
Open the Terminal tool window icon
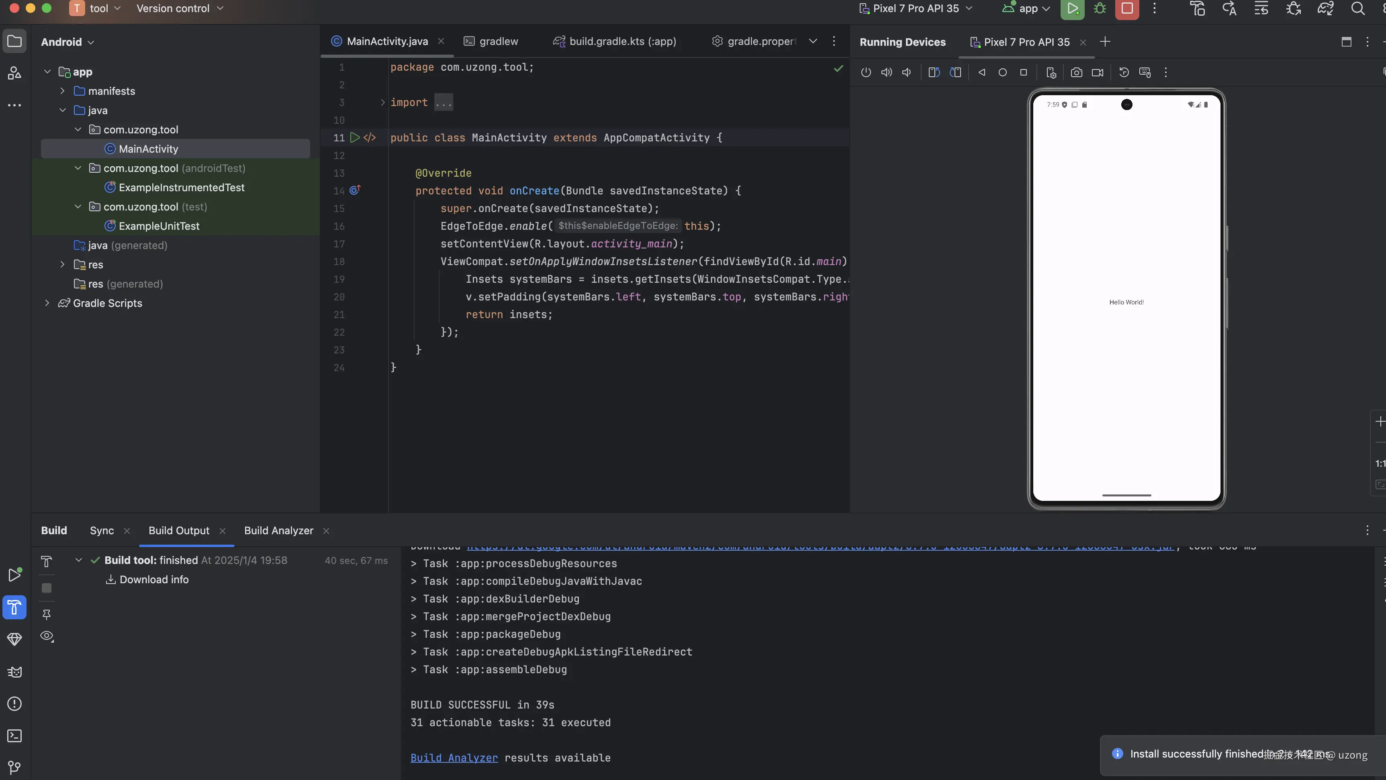(14, 735)
